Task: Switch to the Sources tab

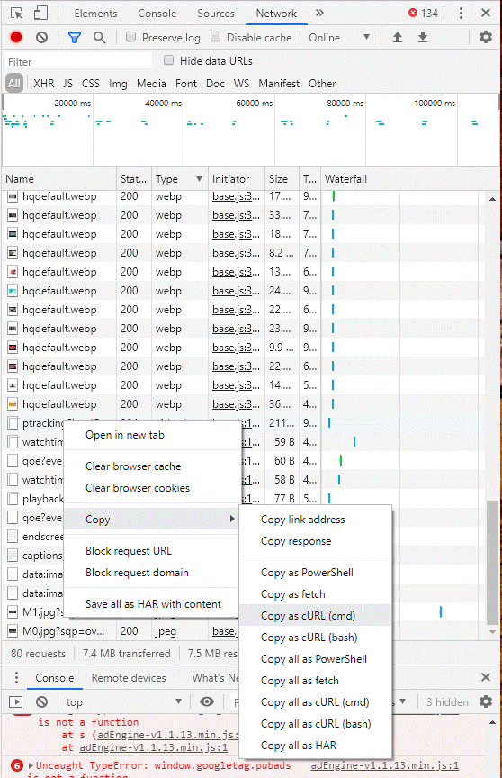Action: (216, 14)
